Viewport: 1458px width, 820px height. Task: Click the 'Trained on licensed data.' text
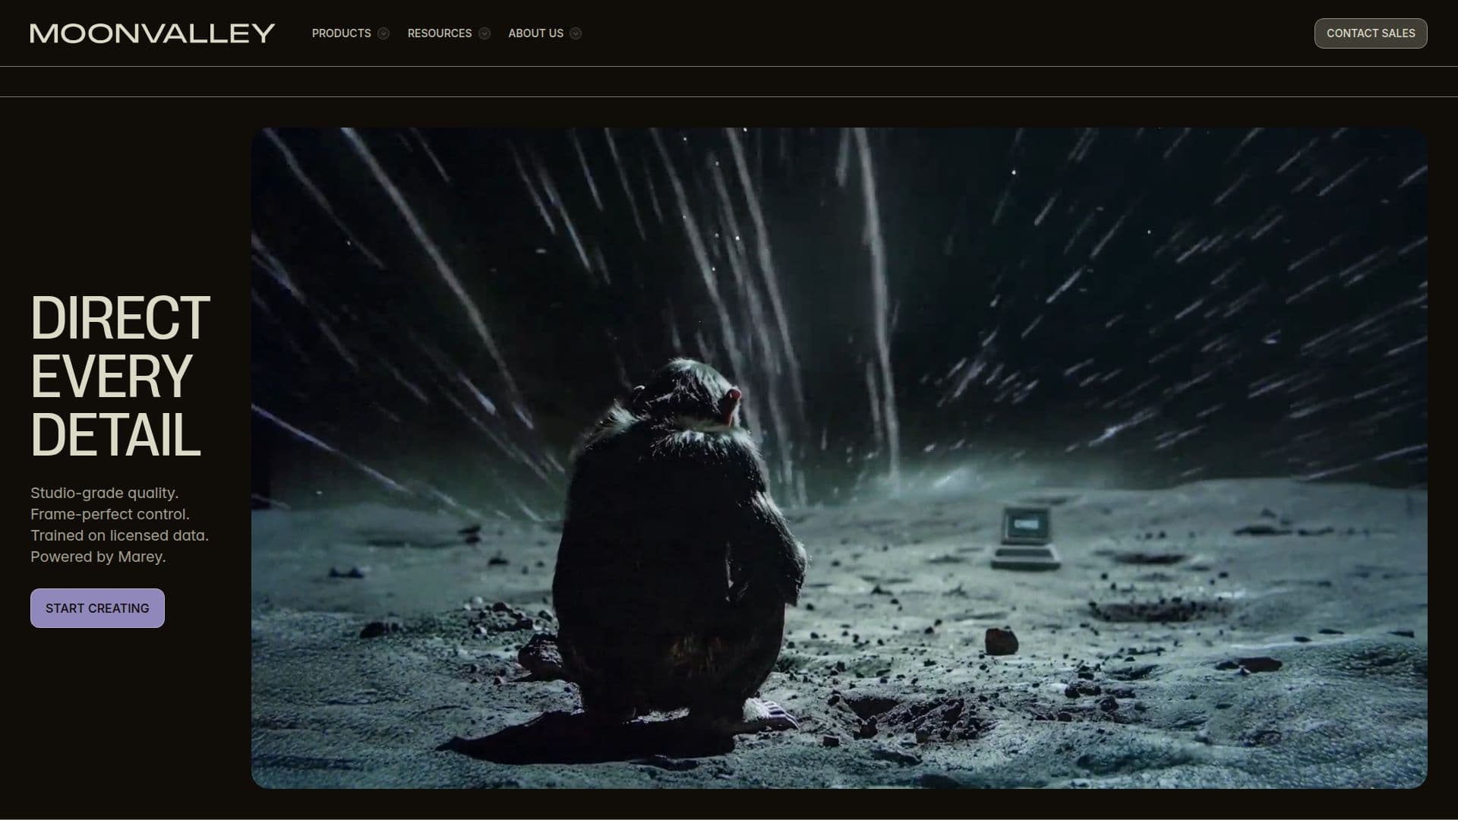tap(119, 535)
